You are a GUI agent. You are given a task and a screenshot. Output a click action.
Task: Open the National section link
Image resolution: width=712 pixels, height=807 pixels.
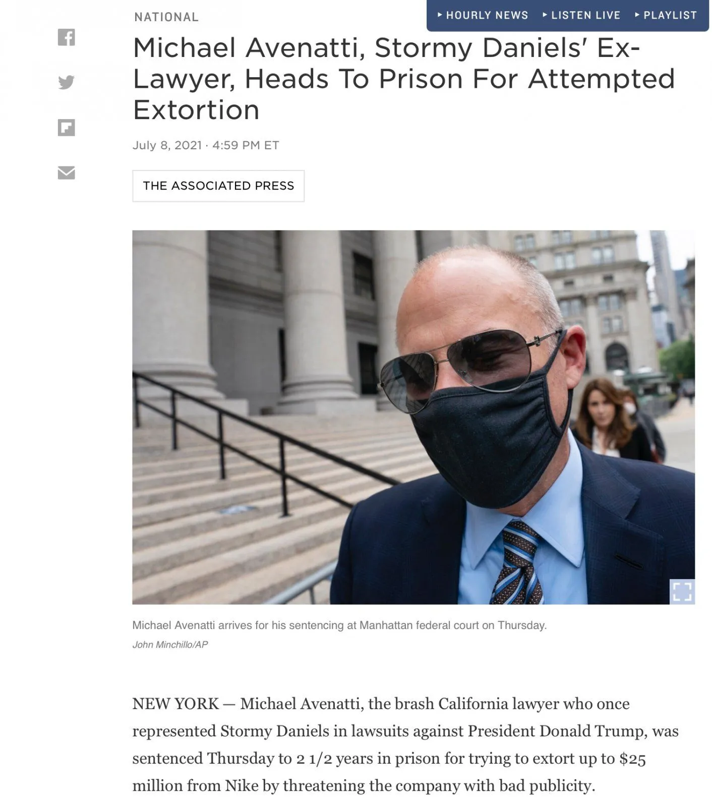(166, 17)
